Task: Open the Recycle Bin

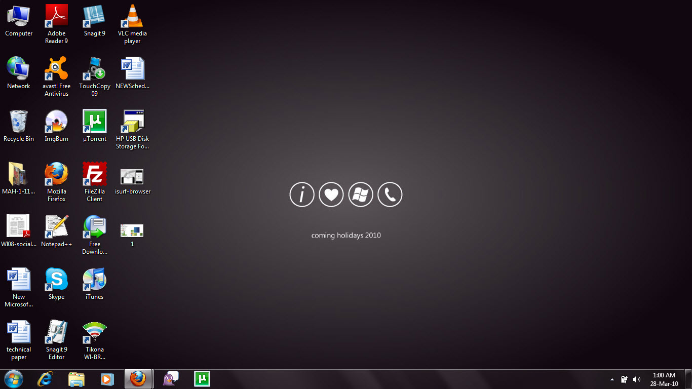Action: tap(19, 126)
